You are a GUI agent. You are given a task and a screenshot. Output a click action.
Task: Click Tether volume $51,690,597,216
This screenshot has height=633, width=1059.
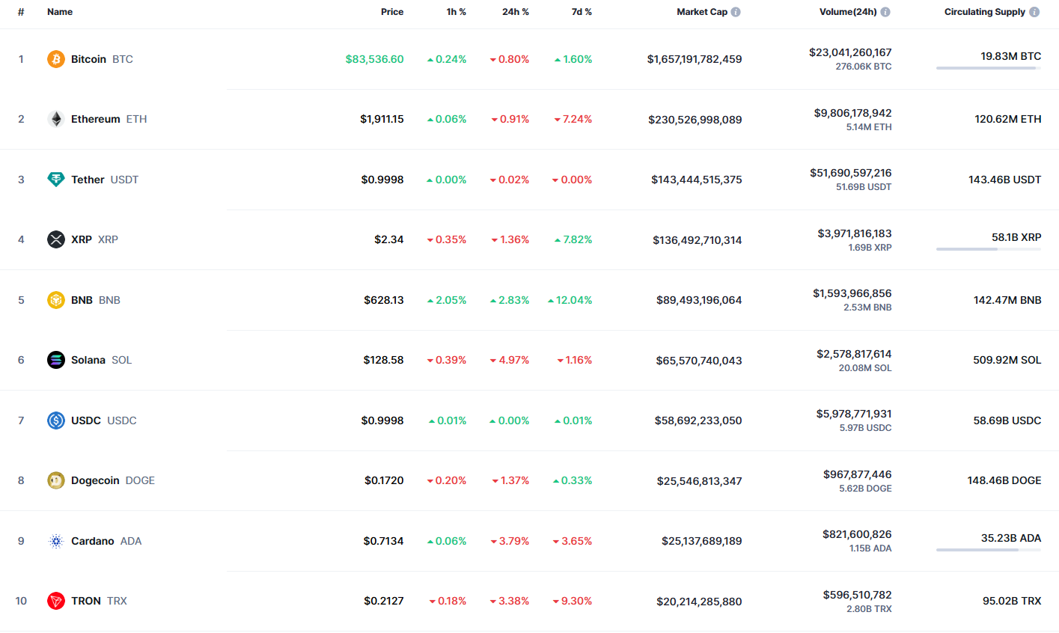point(851,173)
